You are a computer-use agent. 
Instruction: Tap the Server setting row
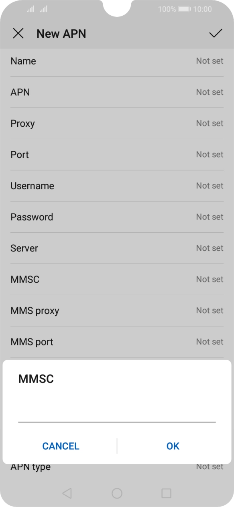coord(117,248)
